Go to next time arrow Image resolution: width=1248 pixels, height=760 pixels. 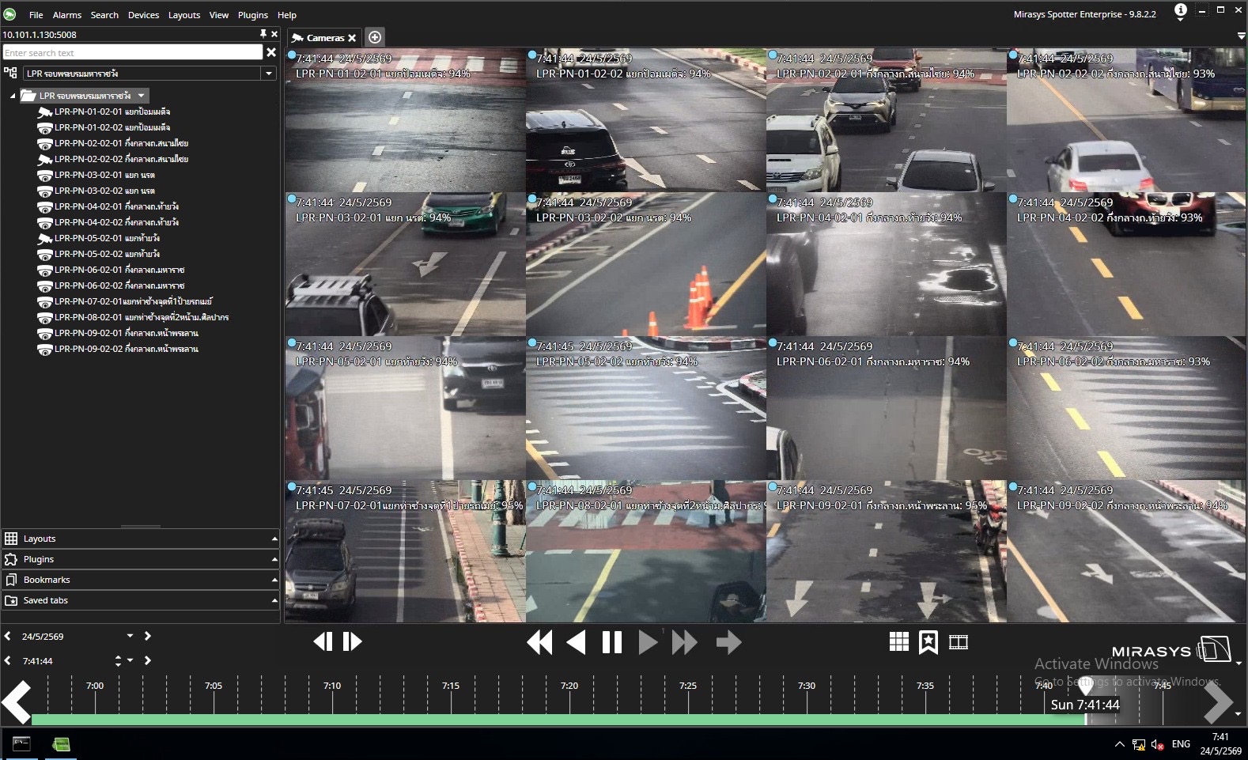[x=148, y=660]
